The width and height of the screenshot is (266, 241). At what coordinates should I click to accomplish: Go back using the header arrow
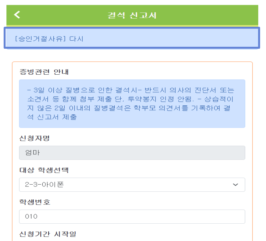17,15
